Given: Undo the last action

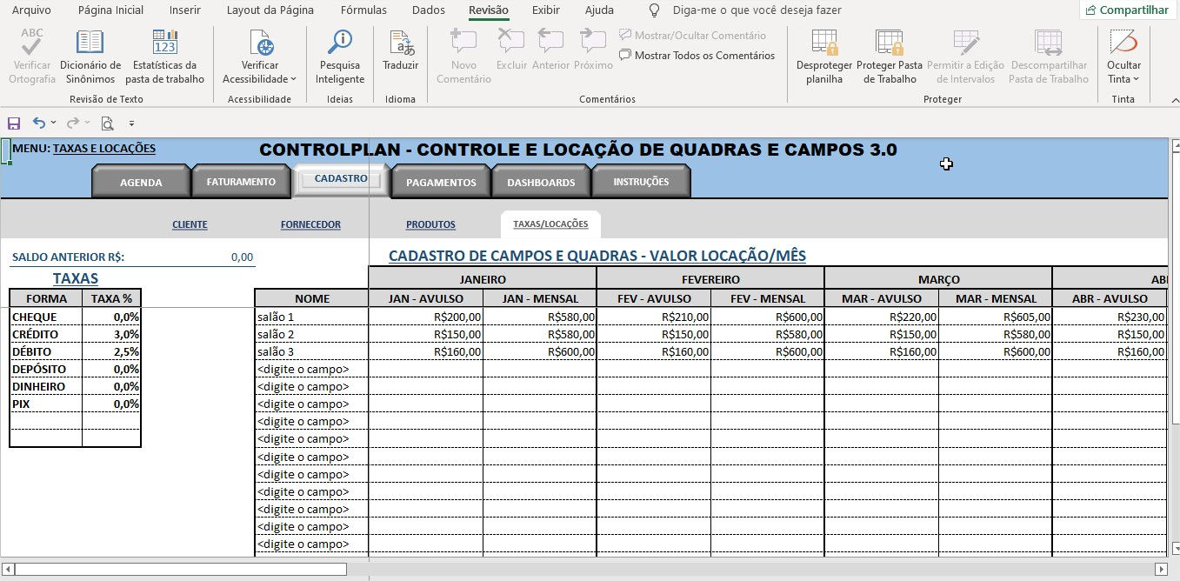Looking at the screenshot, I should click(x=38, y=123).
